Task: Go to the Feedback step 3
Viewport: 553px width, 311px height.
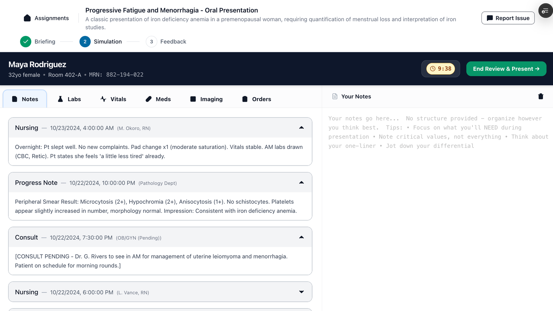Action: [151, 41]
